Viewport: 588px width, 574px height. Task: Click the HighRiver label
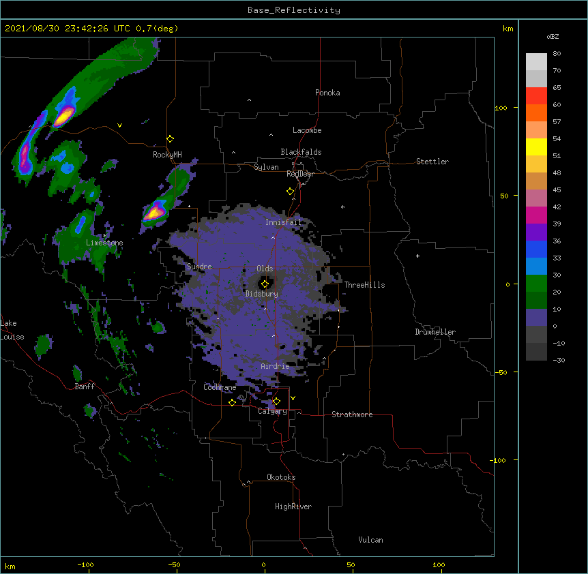coord(293,507)
